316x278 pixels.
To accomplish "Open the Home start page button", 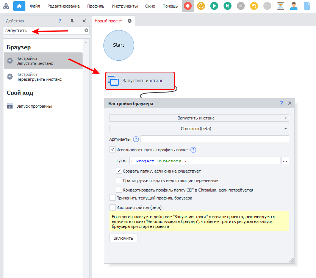I will pos(19,6).
